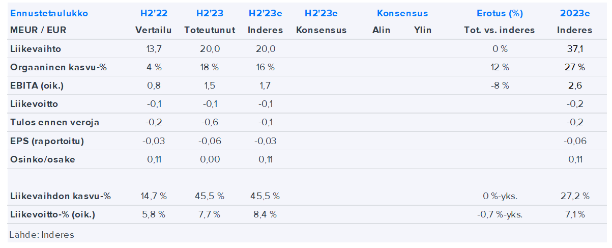Select the Liikevoitto-% (oik.) row label
The image size is (612, 248).
(x=52, y=214)
